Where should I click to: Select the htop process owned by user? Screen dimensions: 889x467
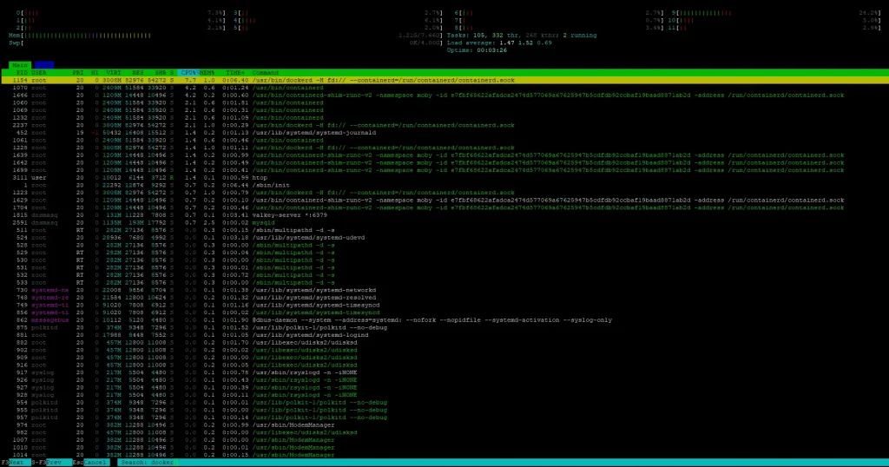[x=444, y=177]
